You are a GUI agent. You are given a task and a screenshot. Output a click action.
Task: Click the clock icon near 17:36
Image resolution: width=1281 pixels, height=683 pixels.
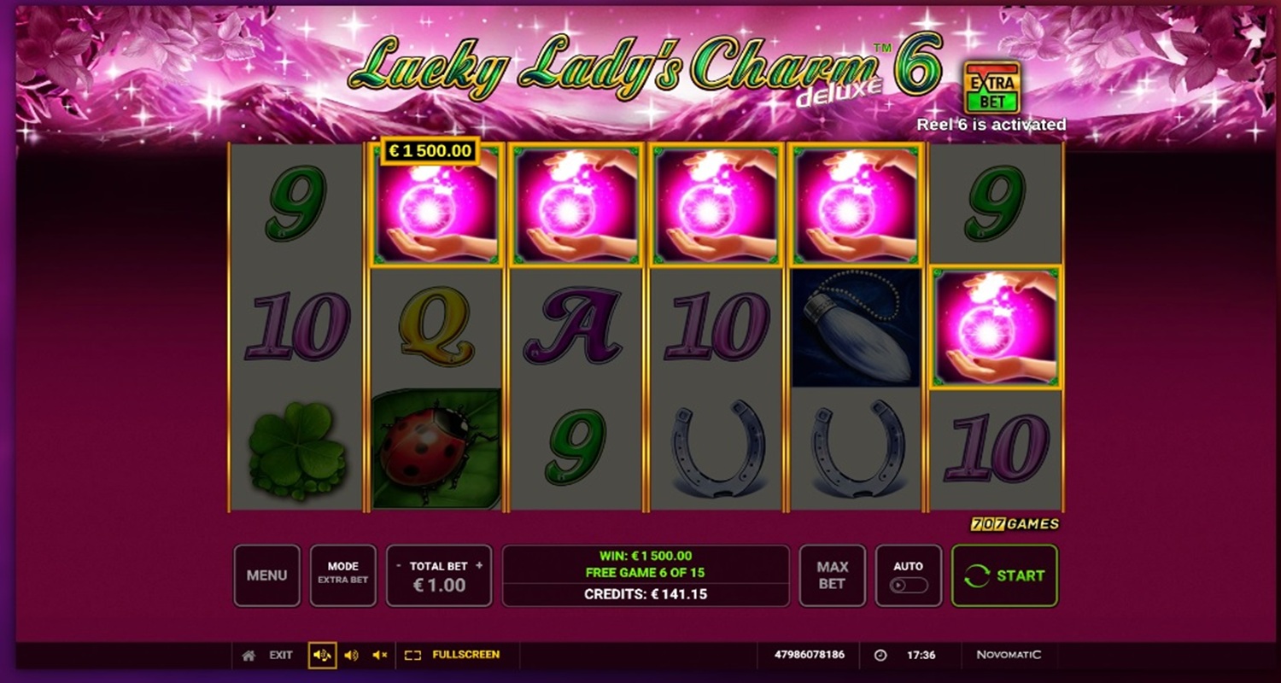[880, 656]
